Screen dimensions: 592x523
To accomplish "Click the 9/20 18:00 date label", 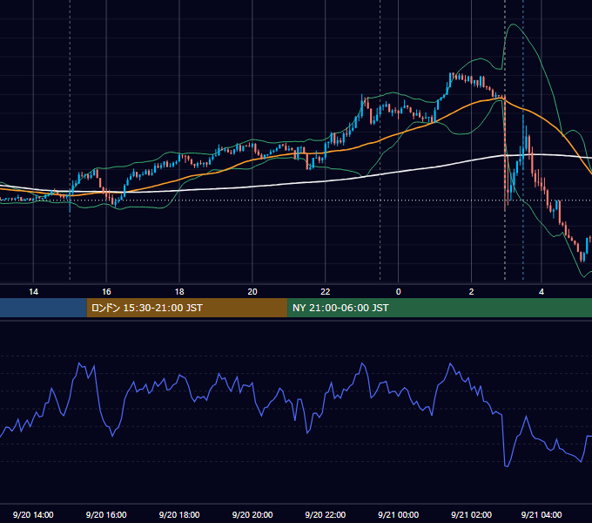I will (x=179, y=514).
